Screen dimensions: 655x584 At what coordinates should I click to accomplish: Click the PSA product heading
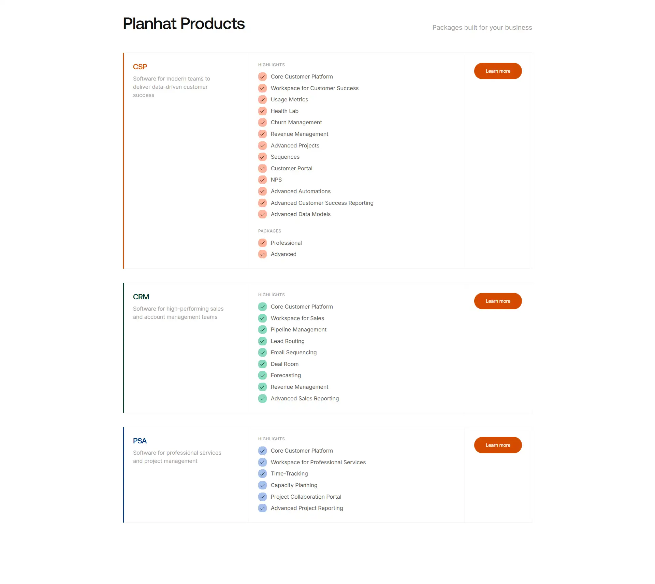(140, 441)
